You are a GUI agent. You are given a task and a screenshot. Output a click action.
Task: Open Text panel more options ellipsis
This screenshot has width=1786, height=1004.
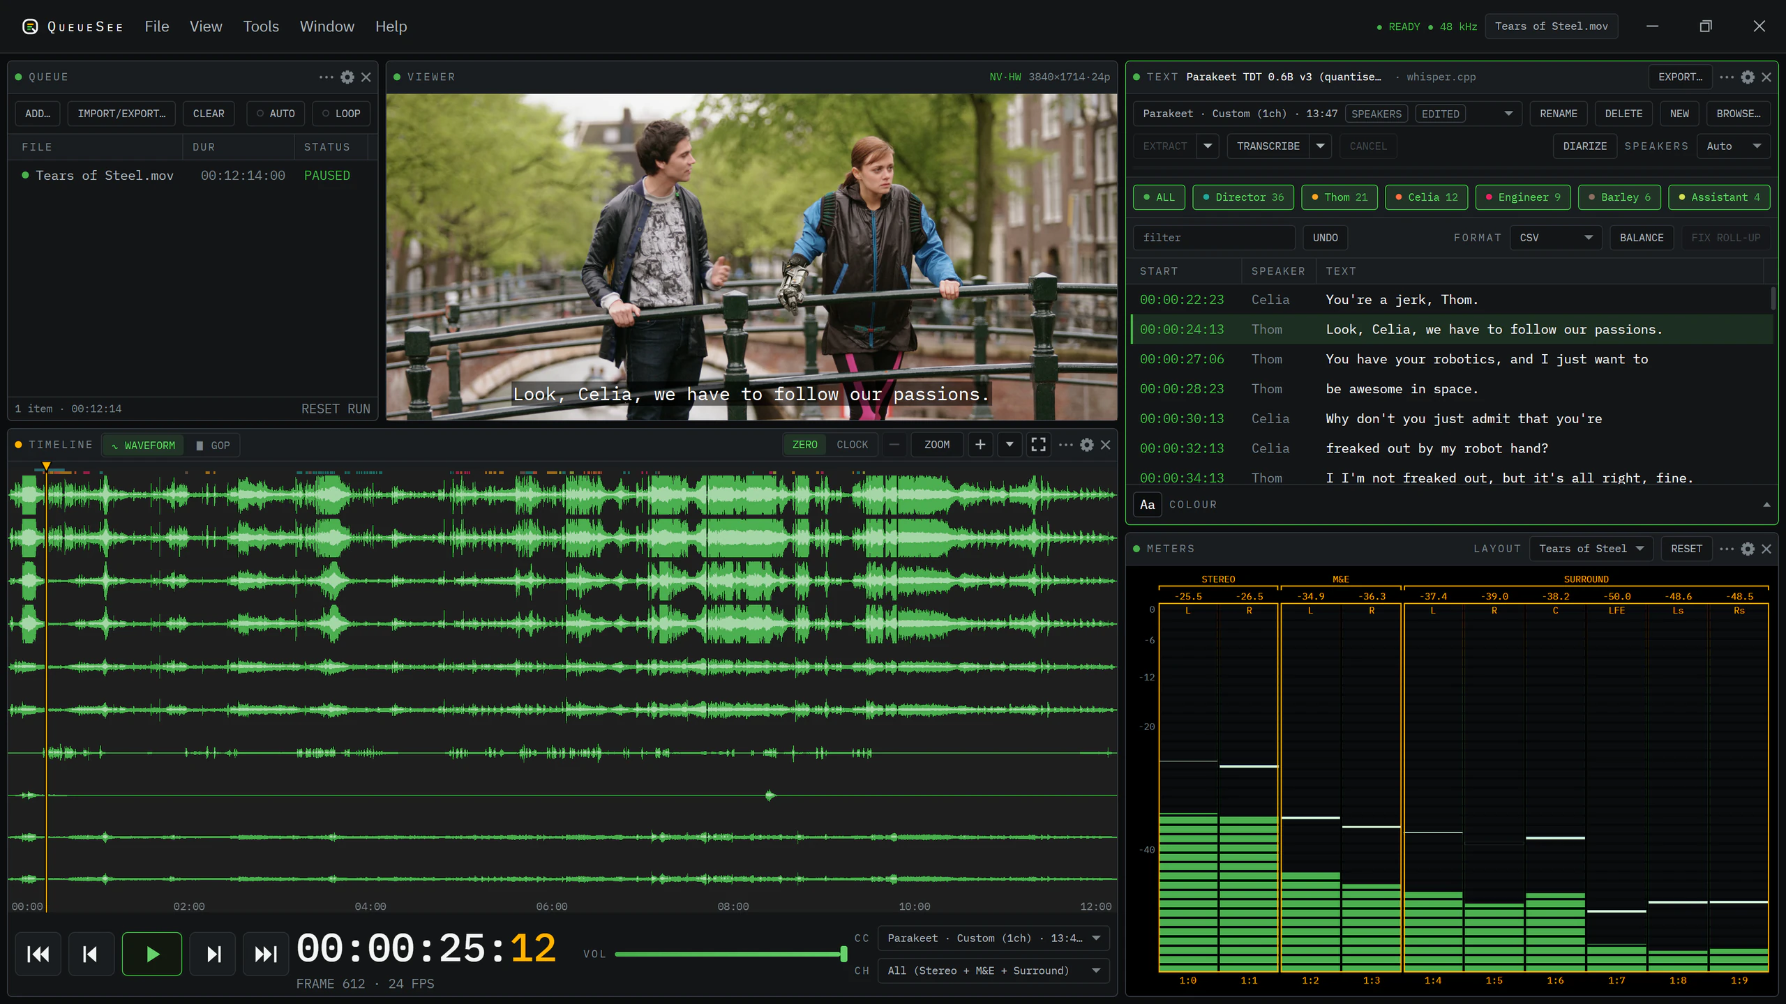coord(1727,77)
